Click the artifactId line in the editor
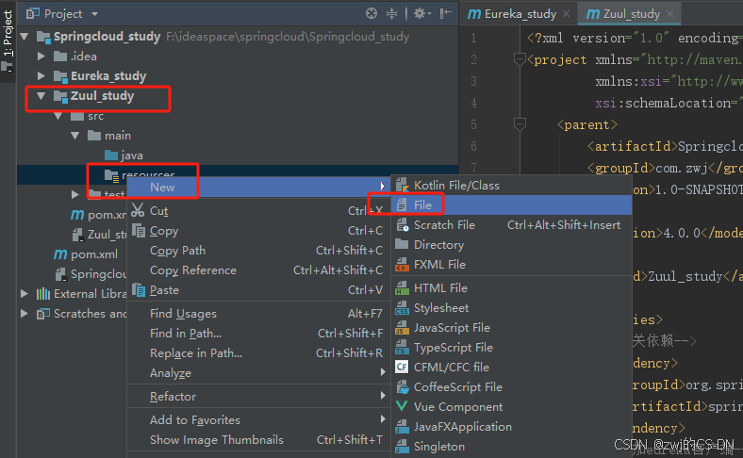The image size is (743, 458). [664, 146]
